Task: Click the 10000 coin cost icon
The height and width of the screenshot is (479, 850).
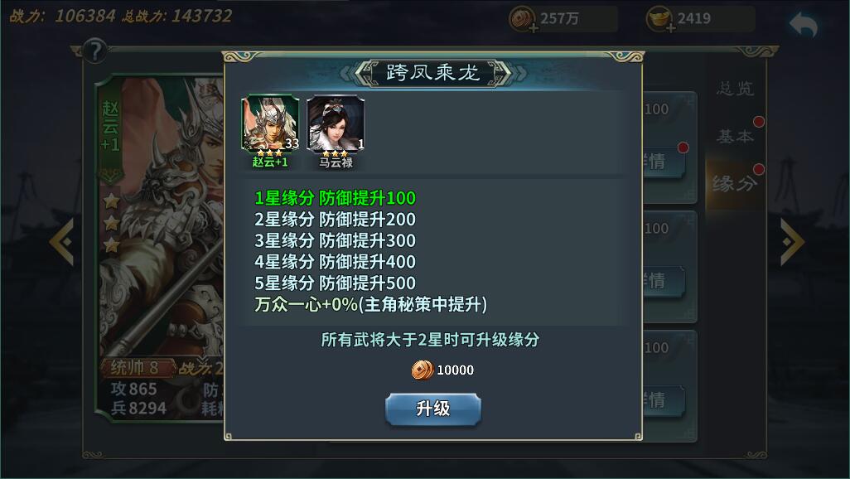Action: [x=423, y=370]
